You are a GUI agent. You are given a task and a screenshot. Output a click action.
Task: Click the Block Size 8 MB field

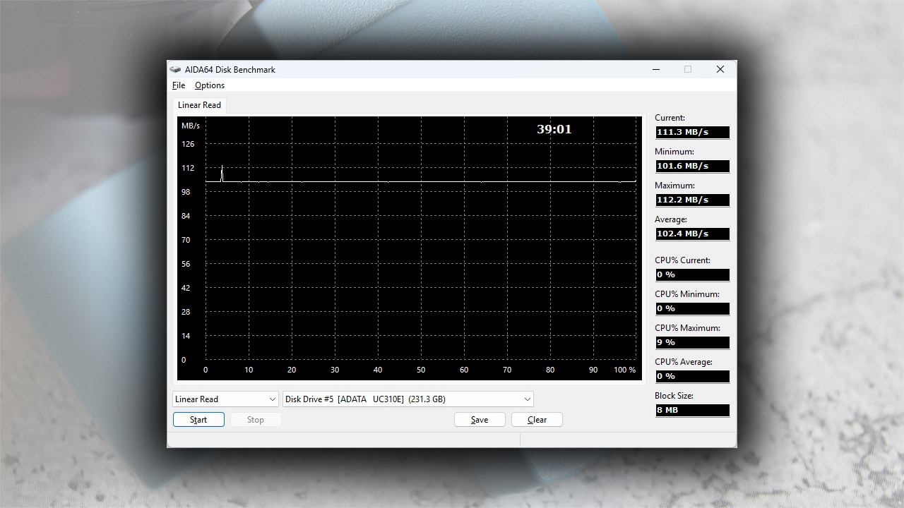(691, 410)
